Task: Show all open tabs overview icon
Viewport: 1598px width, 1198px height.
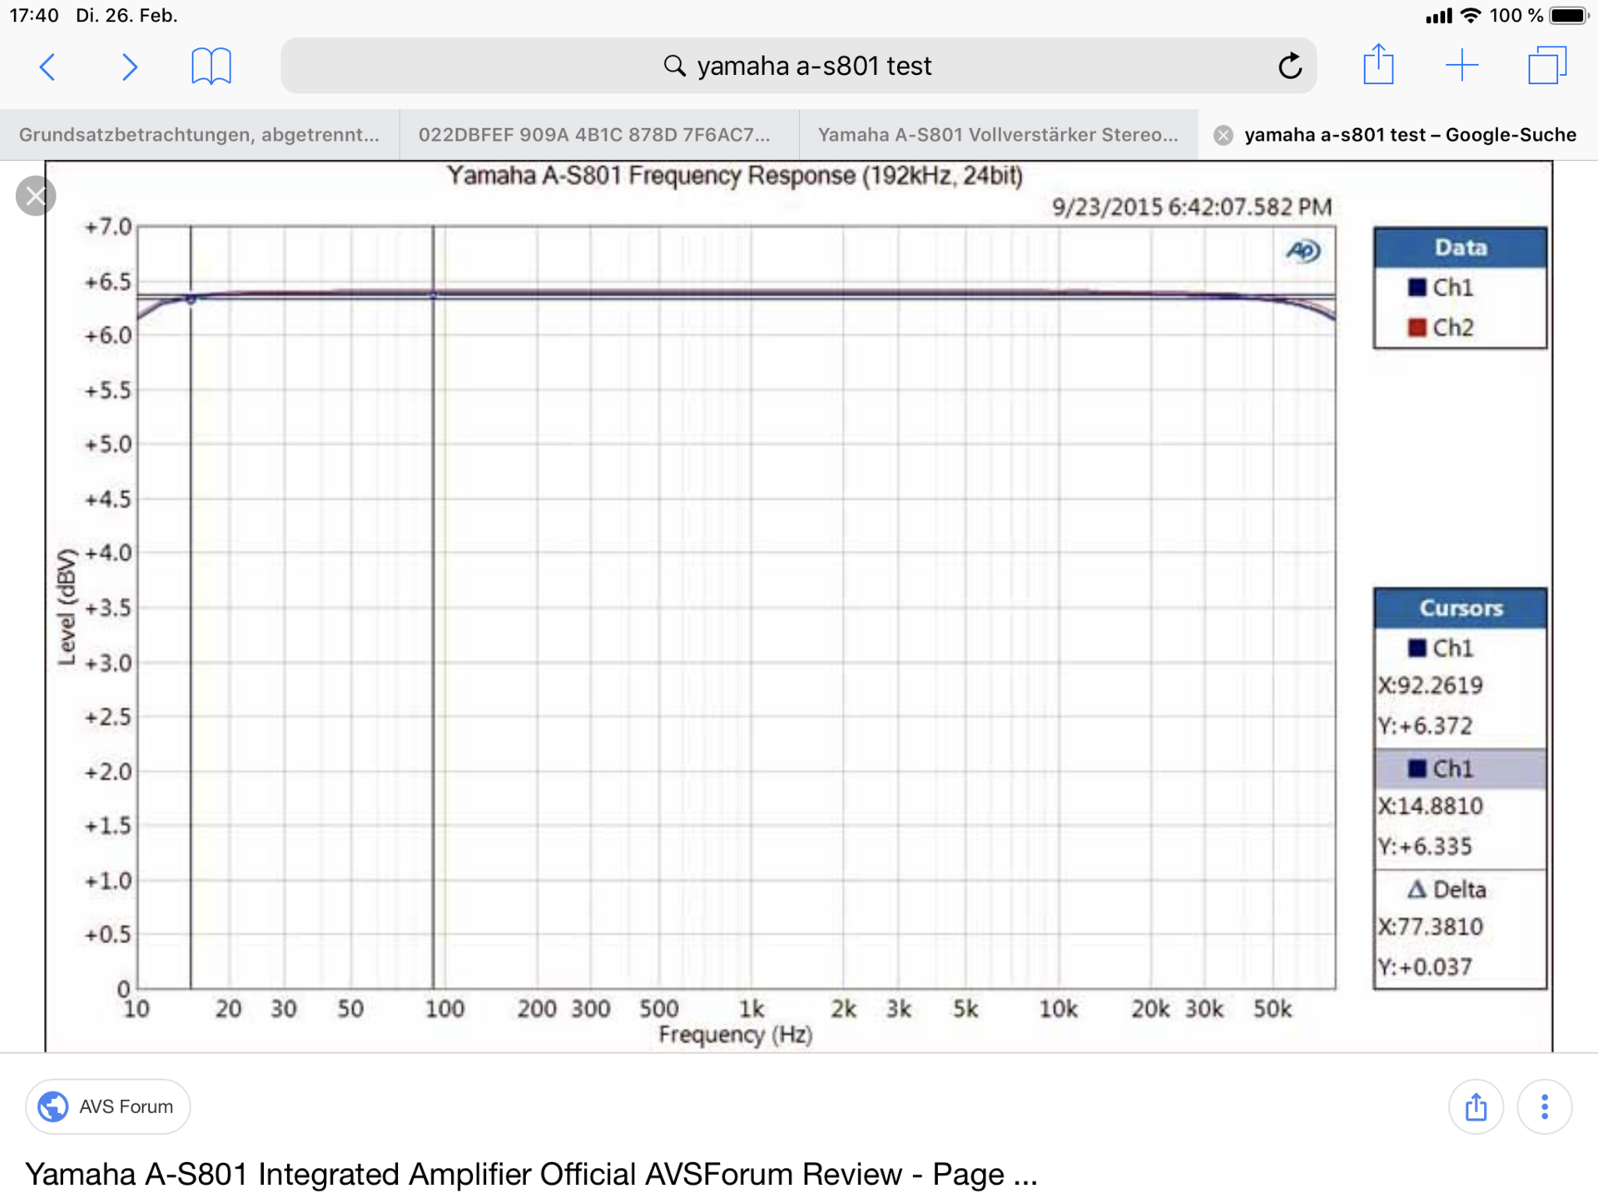Action: click(1547, 65)
